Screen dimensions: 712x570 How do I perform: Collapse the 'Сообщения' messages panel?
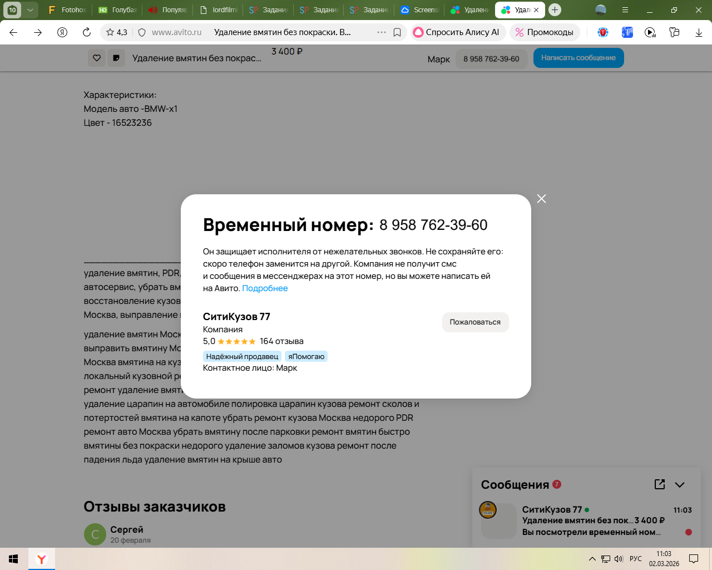point(680,485)
